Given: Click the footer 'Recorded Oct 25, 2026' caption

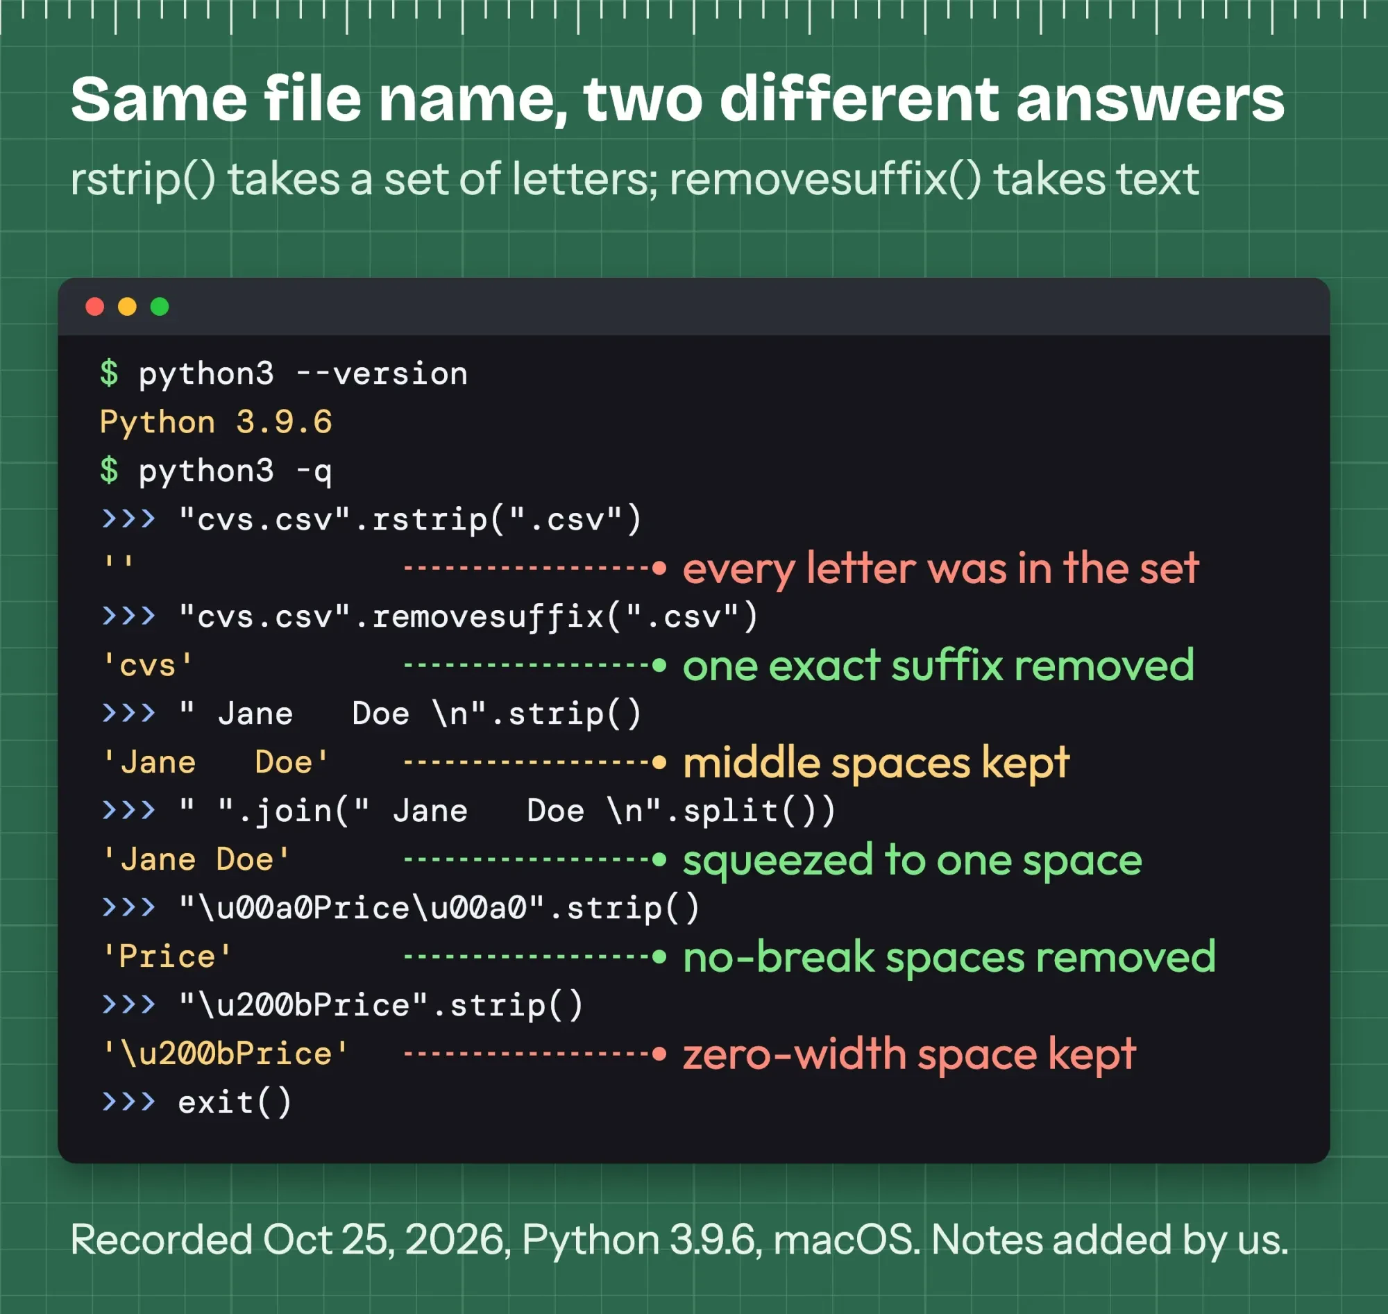Looking at the screenshot, I should tap(679, 1240).
